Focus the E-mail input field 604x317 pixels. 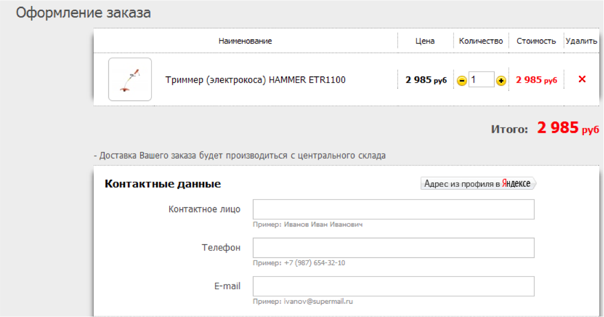pyautogui.click(x=393, y=286)
